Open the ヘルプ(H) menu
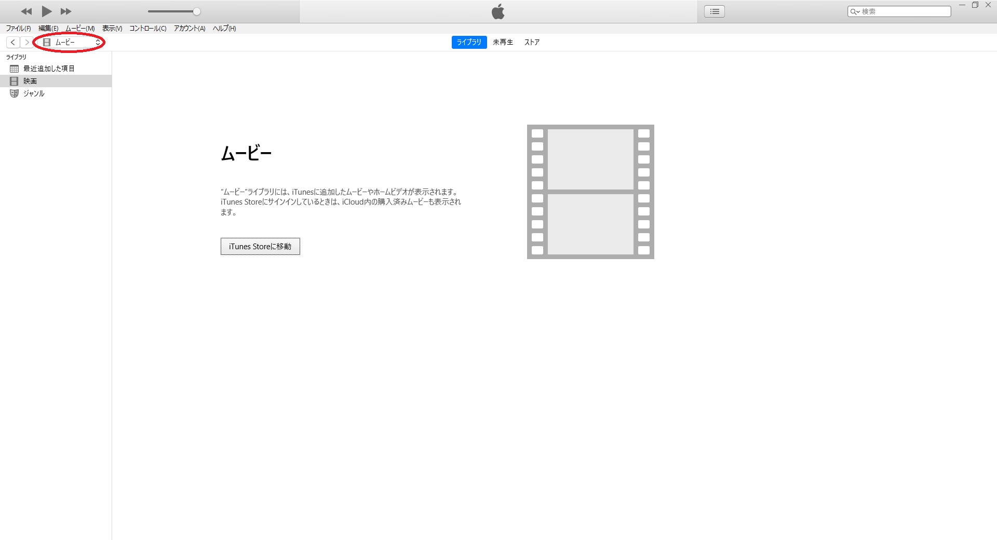Viewport: 997px width, 540px height. (224, 29)
